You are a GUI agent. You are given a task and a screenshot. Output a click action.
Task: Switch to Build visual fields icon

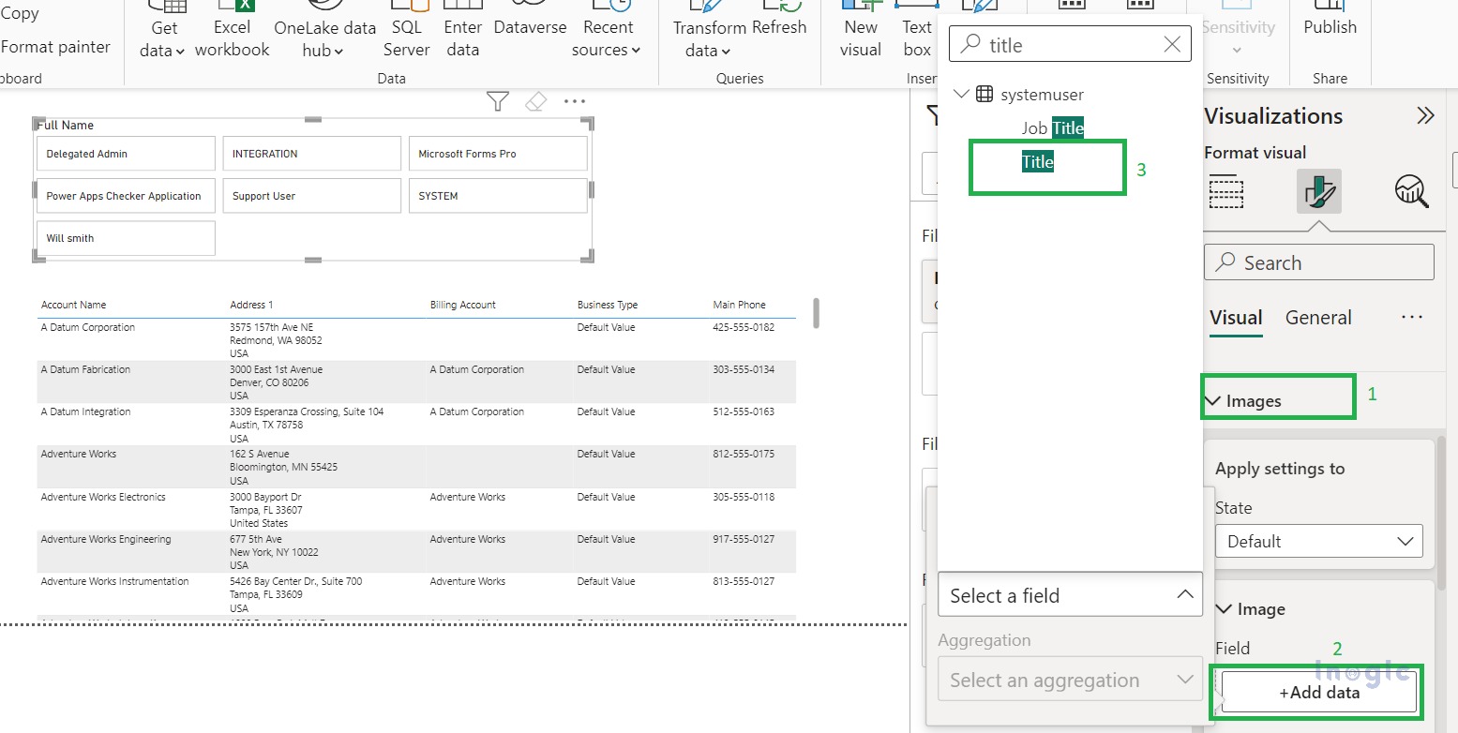point(1226,191)
